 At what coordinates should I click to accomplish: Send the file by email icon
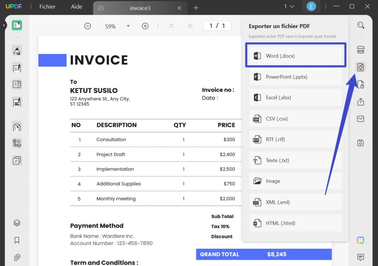tap(361, 119)
